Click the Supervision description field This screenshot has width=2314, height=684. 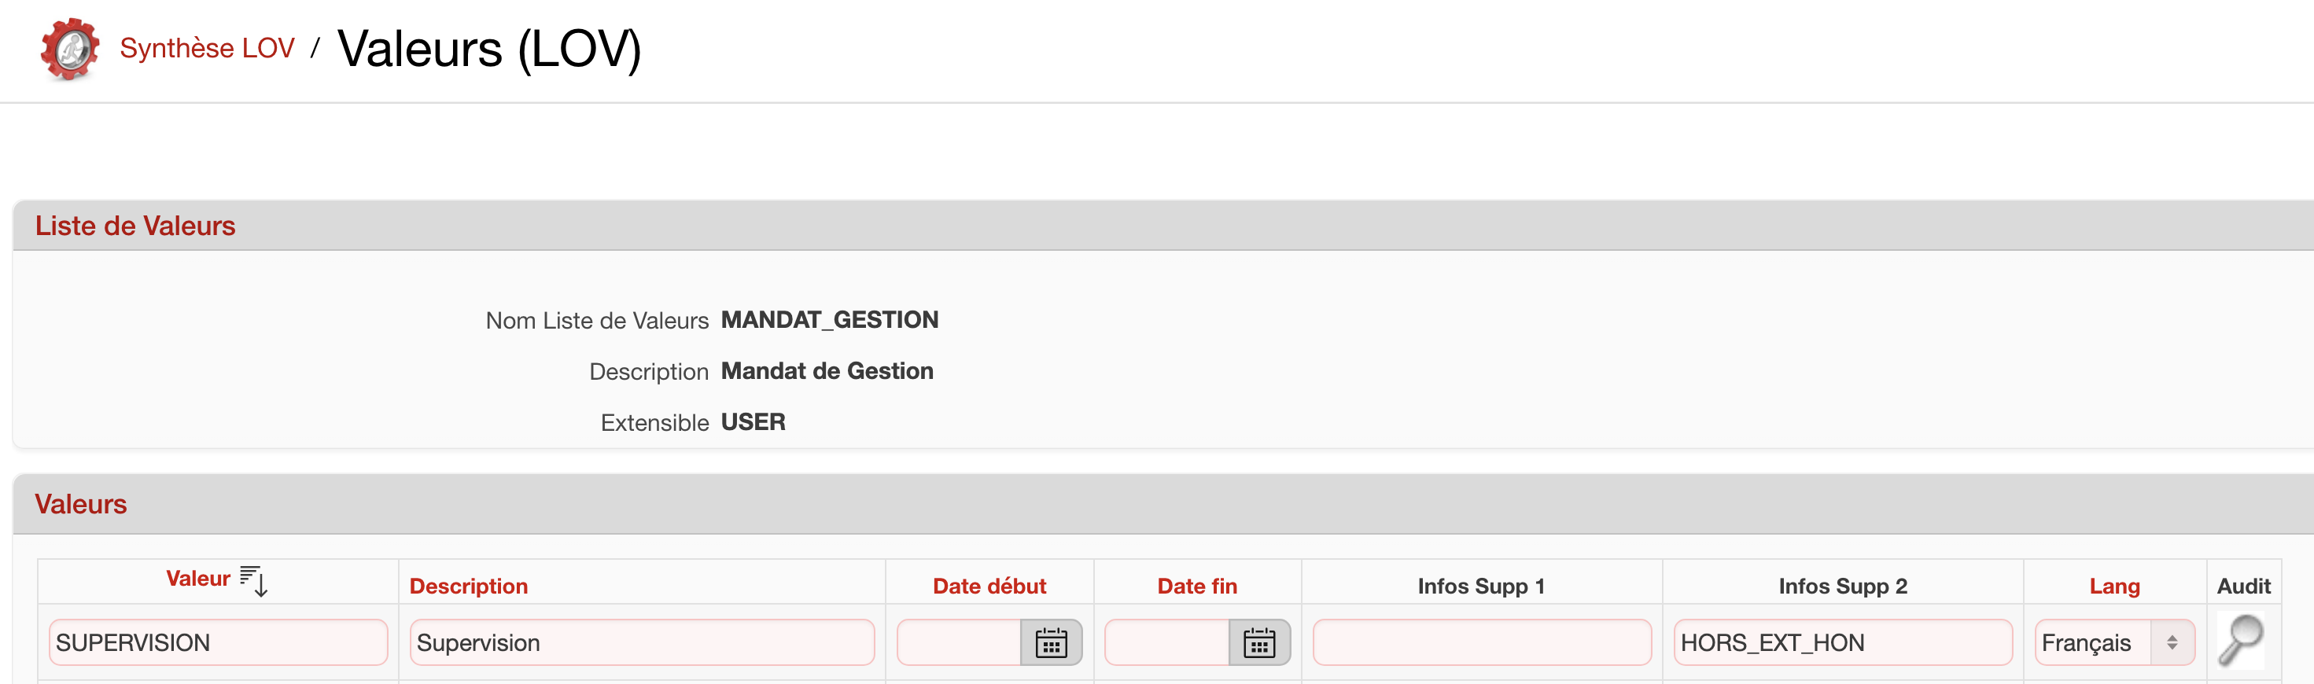(641, 642)
